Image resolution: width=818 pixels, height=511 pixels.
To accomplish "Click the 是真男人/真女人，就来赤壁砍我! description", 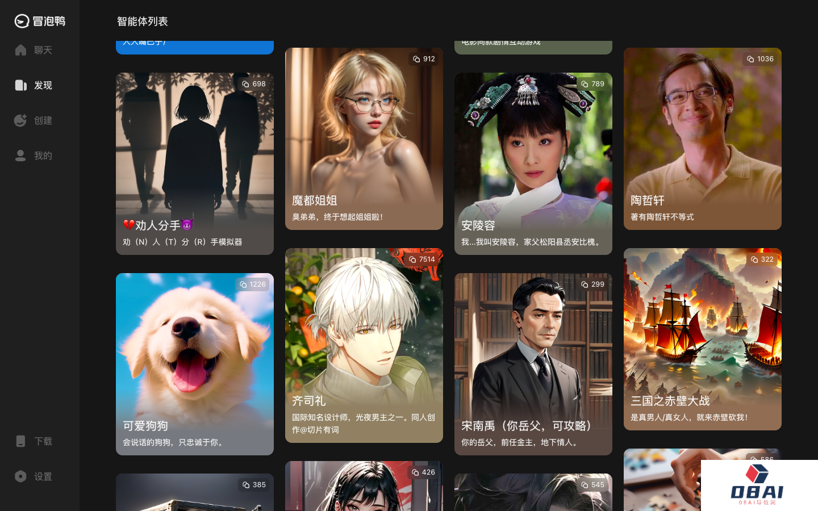I will (x=689, y=417).
